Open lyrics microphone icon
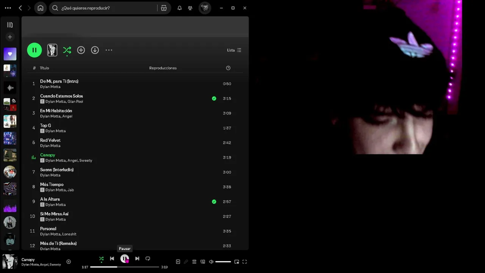This screenshot has height=273, width=485. click(186, 262)
